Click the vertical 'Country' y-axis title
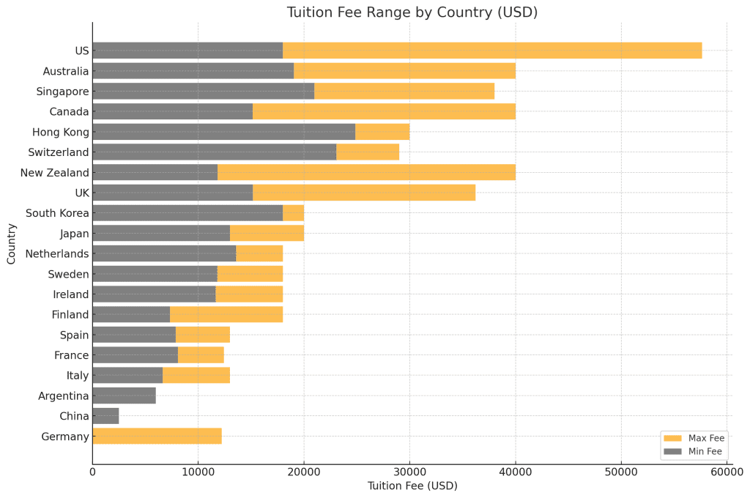 tap(12, 244)
